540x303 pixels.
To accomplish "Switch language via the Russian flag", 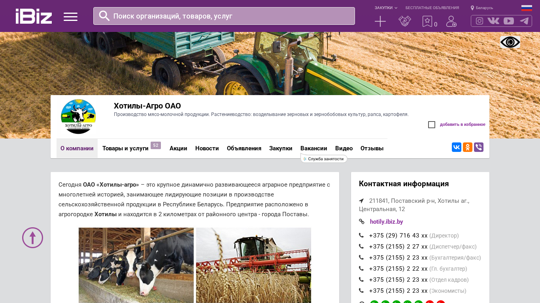I will [x=527, y=8].
